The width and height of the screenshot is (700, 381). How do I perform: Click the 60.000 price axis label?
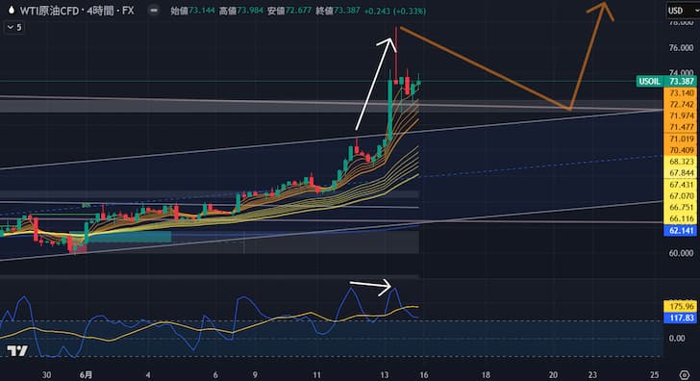[681, 253]
